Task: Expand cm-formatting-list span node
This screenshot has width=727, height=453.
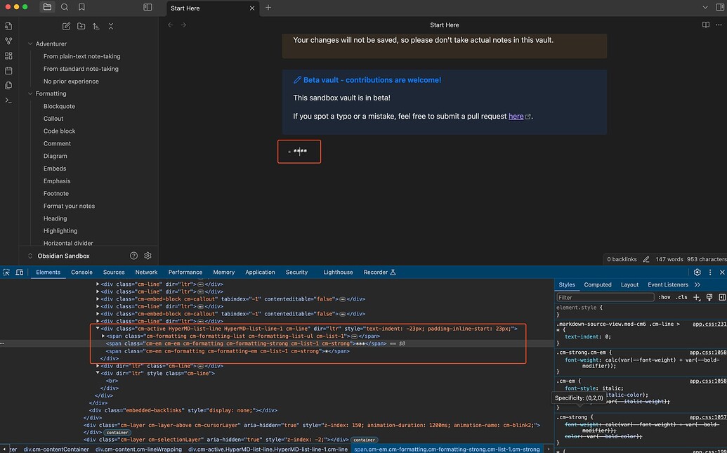Action: pos(103,336)
